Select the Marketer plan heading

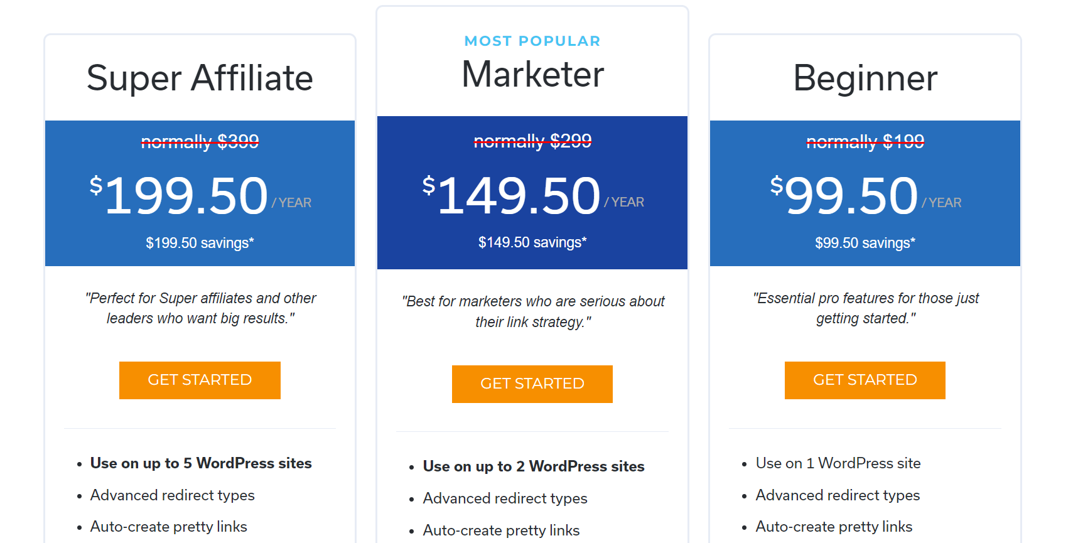click(x=532, y=74)
